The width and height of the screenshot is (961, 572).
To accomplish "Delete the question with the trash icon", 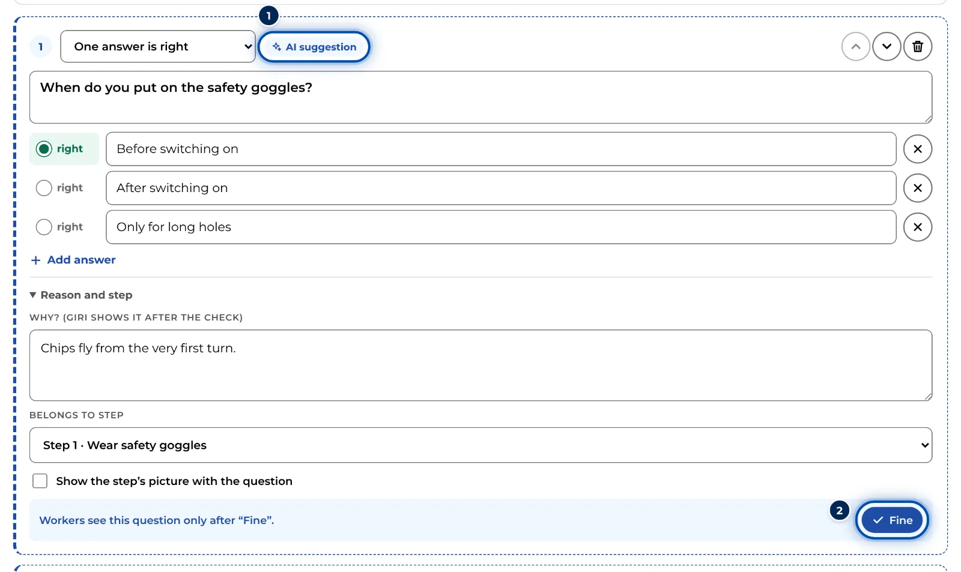I will coord(918,47).
